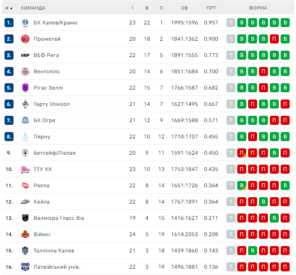Sort standings by ОВ column header

184,8
